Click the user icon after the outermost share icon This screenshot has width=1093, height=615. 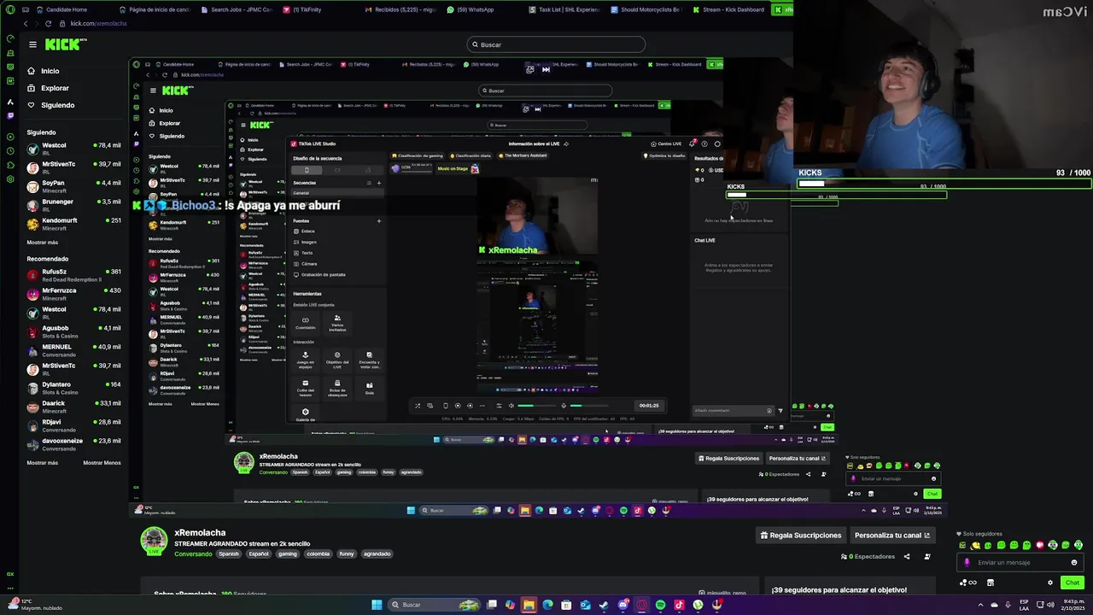click(927, 556)
